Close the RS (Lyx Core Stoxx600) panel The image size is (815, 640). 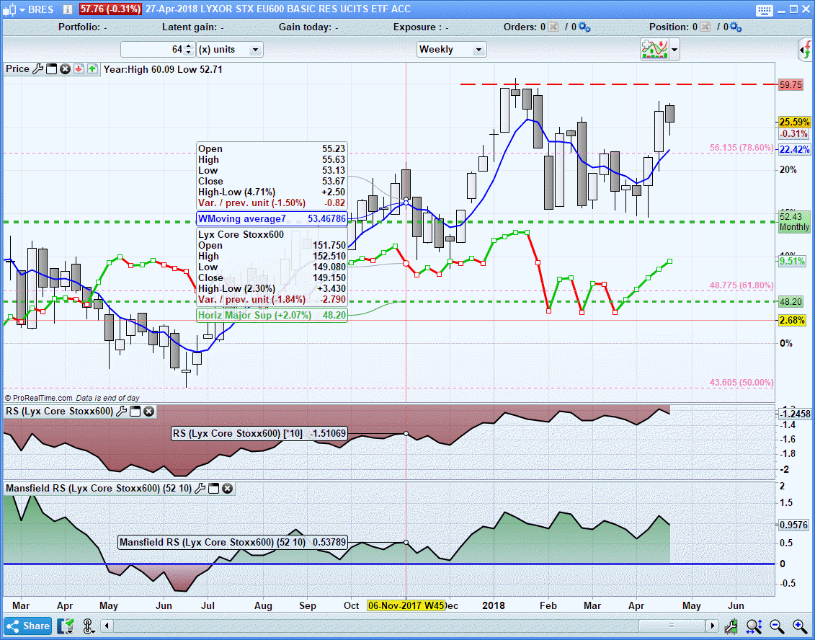pos(148,412)
